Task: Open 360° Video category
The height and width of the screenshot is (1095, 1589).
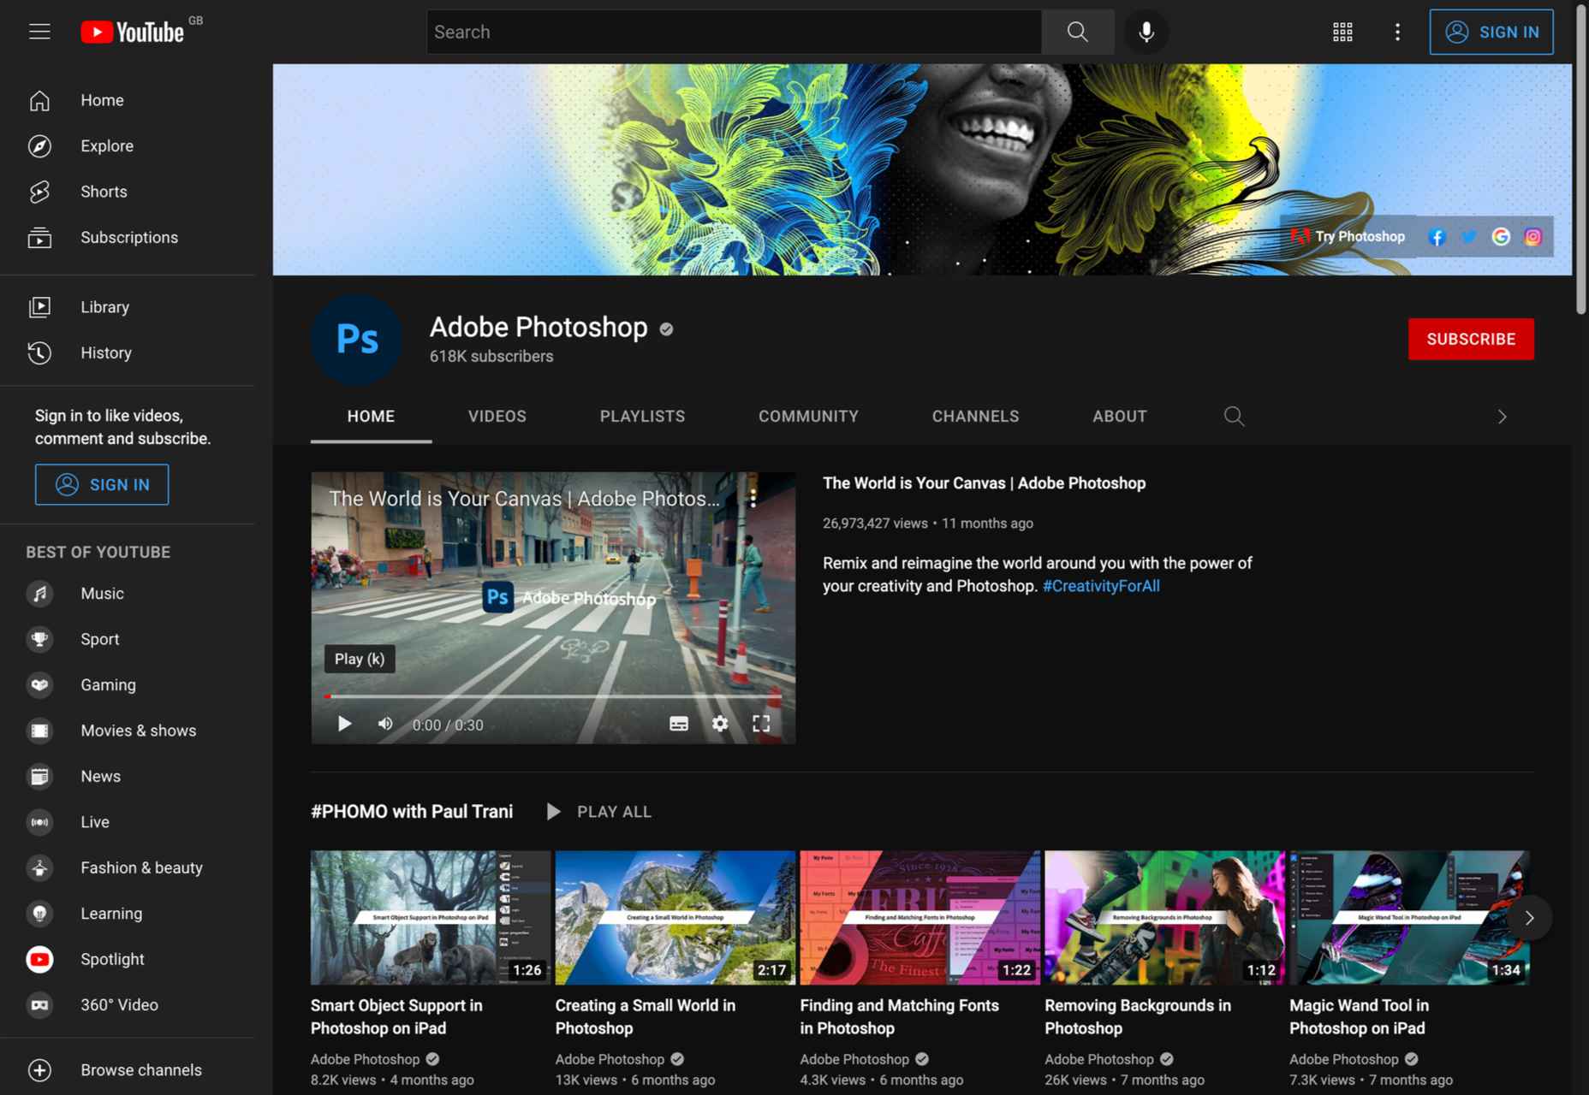Action: [128, 1005]
